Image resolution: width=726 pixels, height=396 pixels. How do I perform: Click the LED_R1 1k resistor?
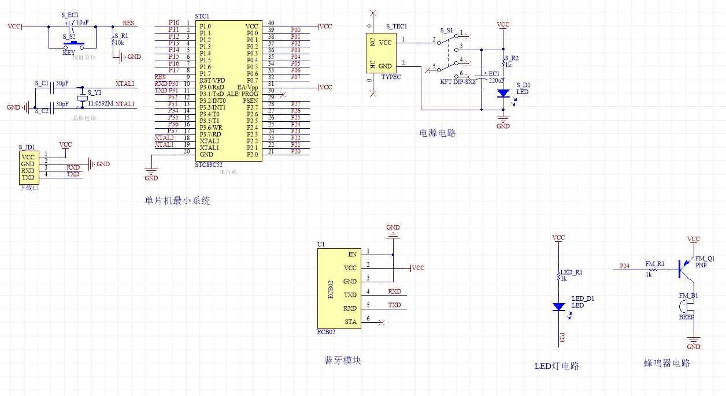[x=558, y=275]
